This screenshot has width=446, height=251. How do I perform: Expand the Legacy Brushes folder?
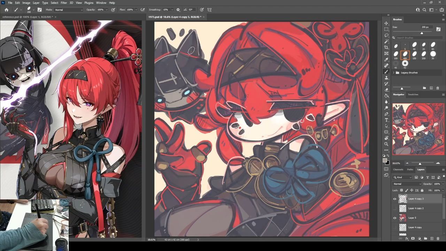(394, 73)
